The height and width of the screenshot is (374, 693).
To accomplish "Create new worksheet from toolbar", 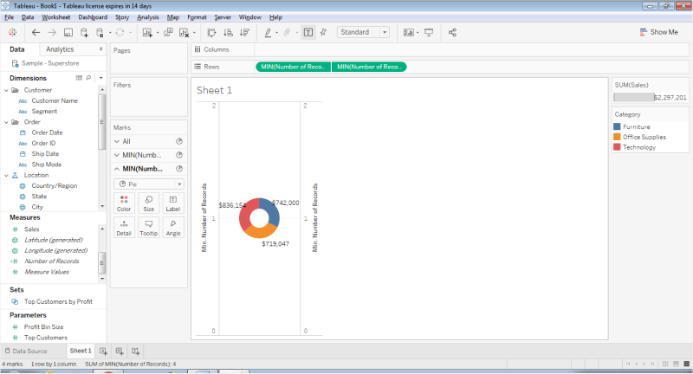I will [x=147, y=32].
